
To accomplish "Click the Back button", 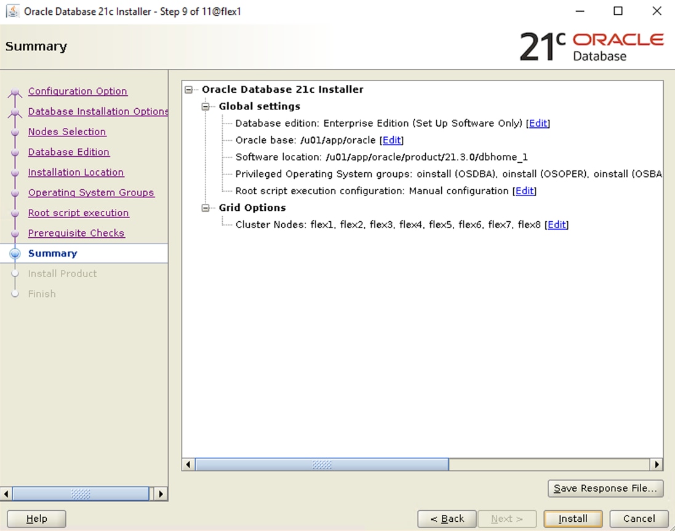I will tap(447, 519).
